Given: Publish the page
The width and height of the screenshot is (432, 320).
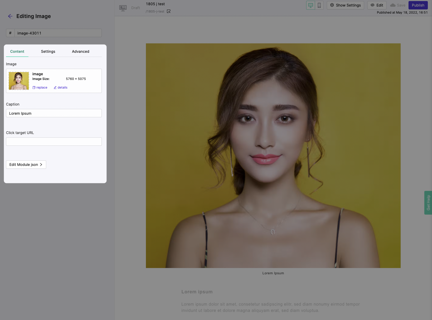Looking at the screenshot, I should tap(418, 5).
